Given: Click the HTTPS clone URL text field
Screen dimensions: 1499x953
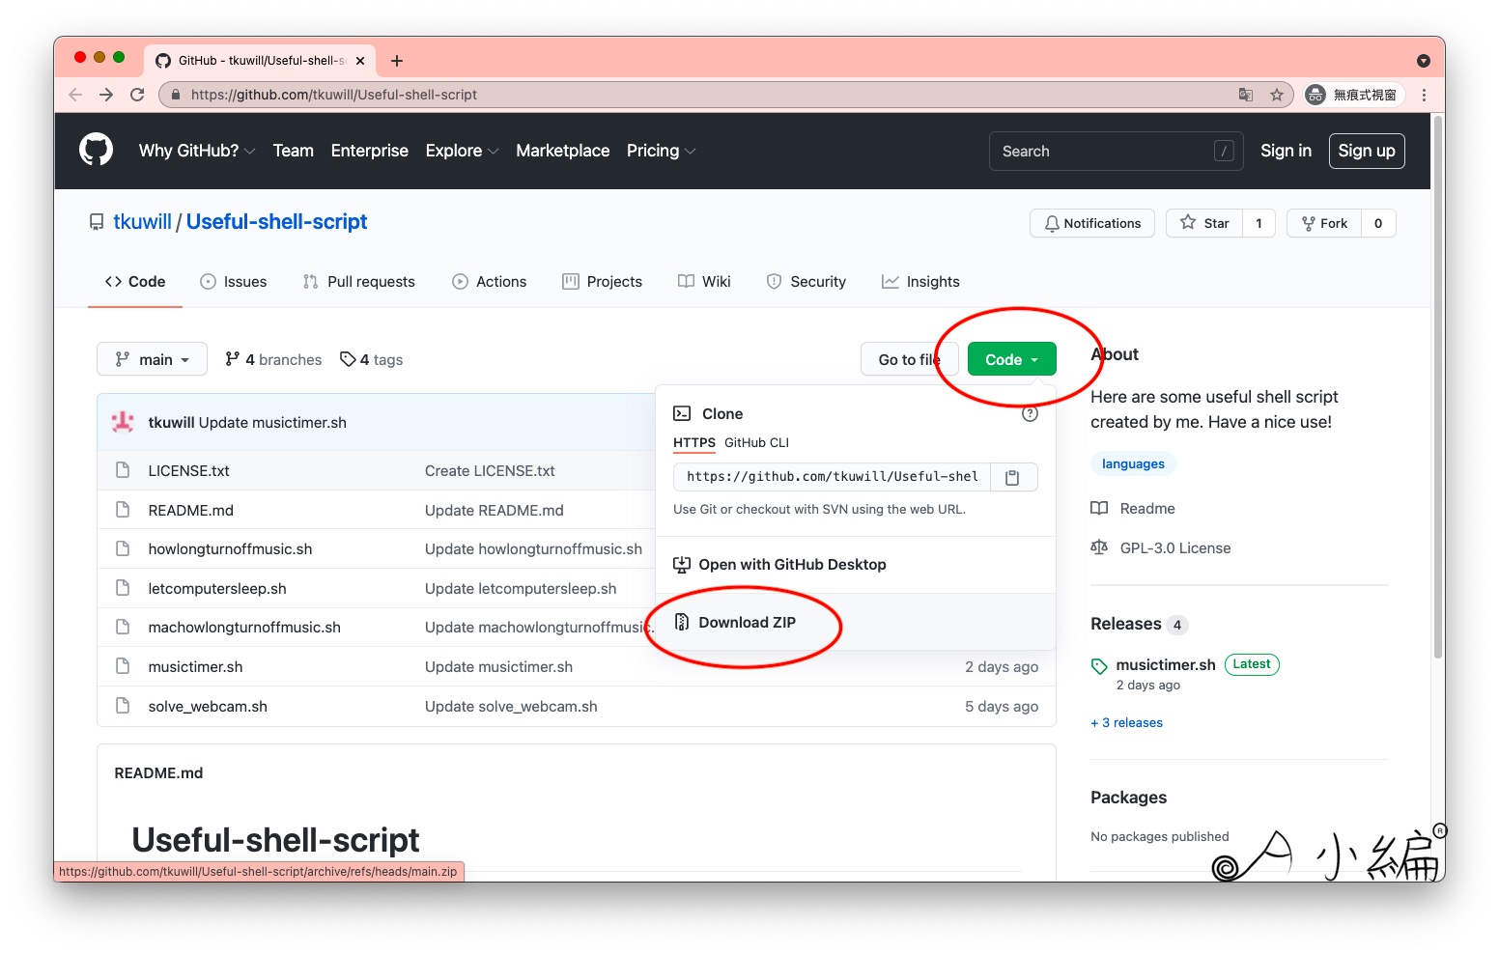Looking at the screenshot, I should (x=832, y=477).
